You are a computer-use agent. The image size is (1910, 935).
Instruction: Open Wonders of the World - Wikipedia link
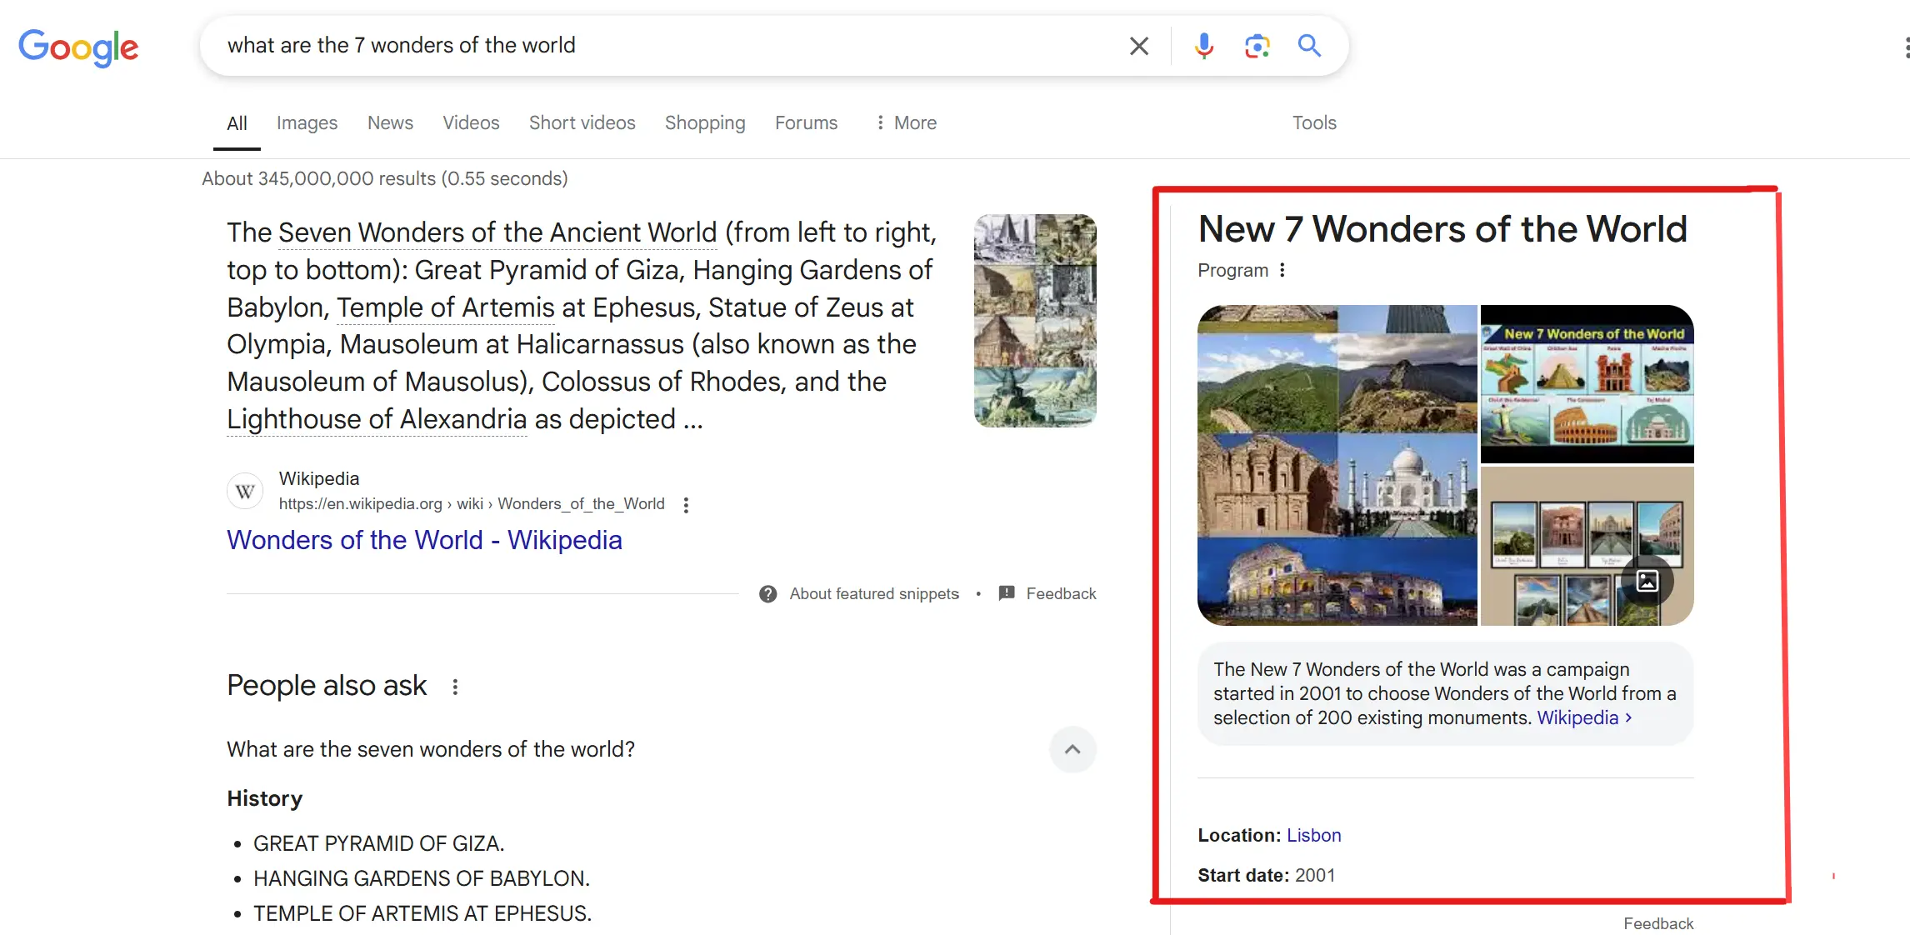click(424, 540)
